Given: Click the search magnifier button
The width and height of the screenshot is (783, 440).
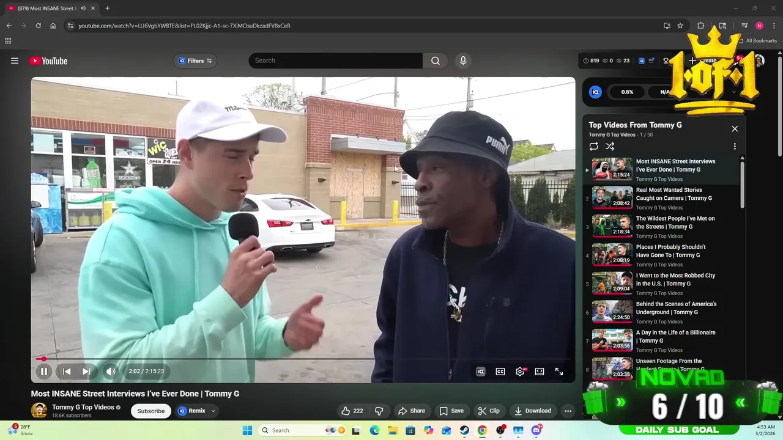Looking at the screenshot, I should [436, 61].
